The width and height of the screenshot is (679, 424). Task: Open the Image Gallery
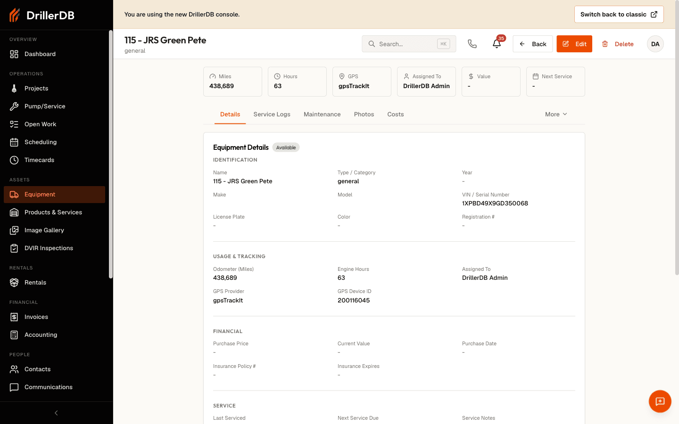click(54, 230)
